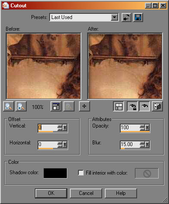Screen dimensions: 169x204
Task: Open the Help button
Action: click(x=121, y=193)
